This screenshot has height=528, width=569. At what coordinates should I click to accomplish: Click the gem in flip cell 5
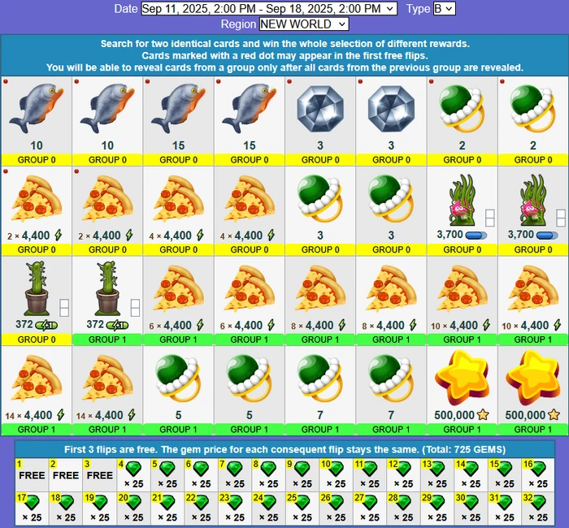167,470
